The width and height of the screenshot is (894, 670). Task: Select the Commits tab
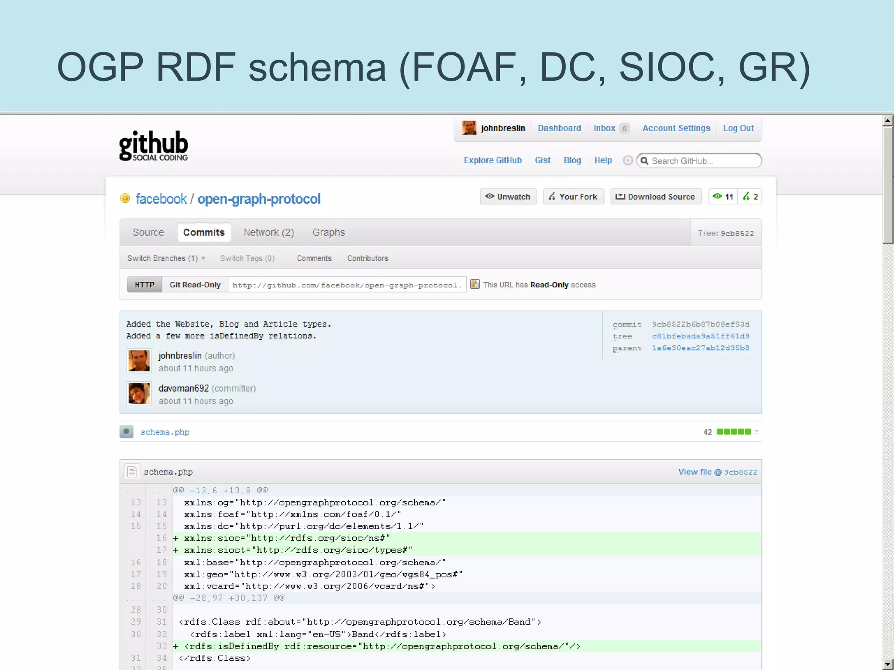(204, 232)
